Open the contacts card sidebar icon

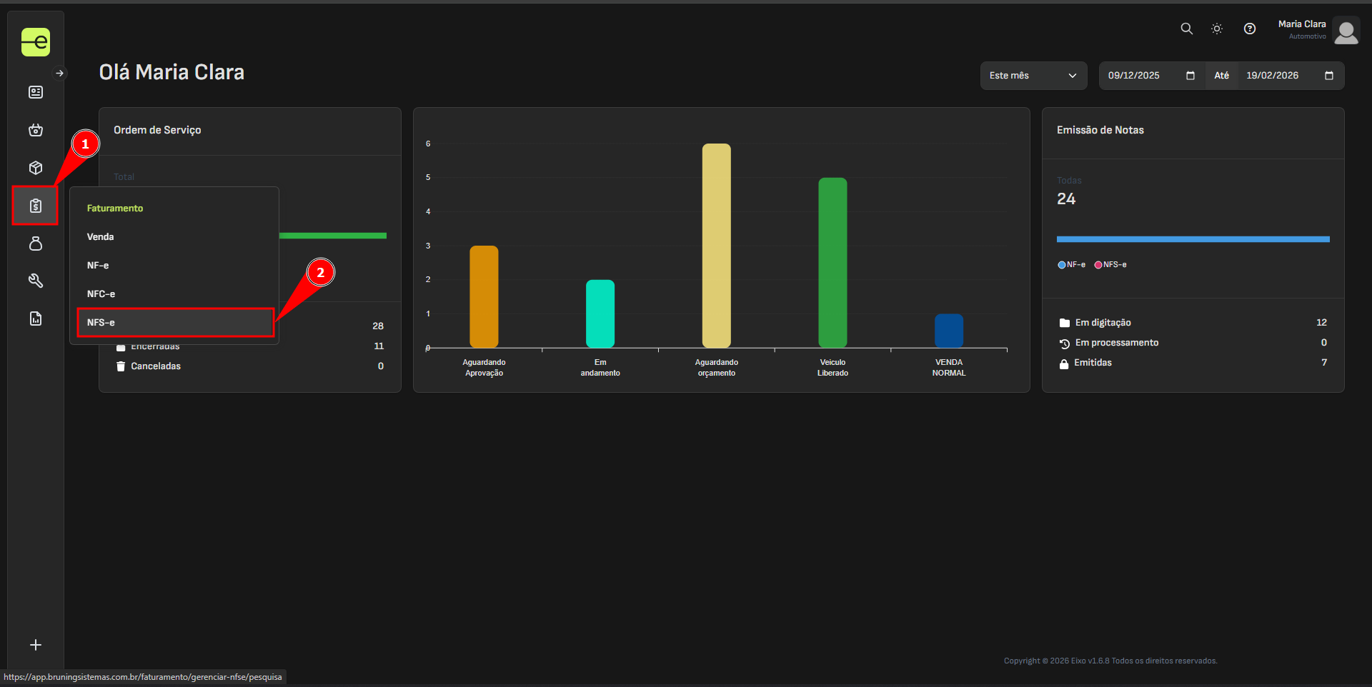click(x=36, y=92)
